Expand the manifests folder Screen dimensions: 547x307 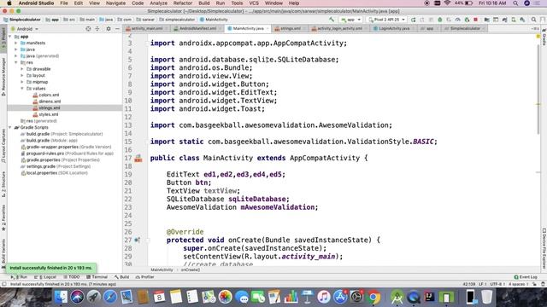click(x=16, y=43)
